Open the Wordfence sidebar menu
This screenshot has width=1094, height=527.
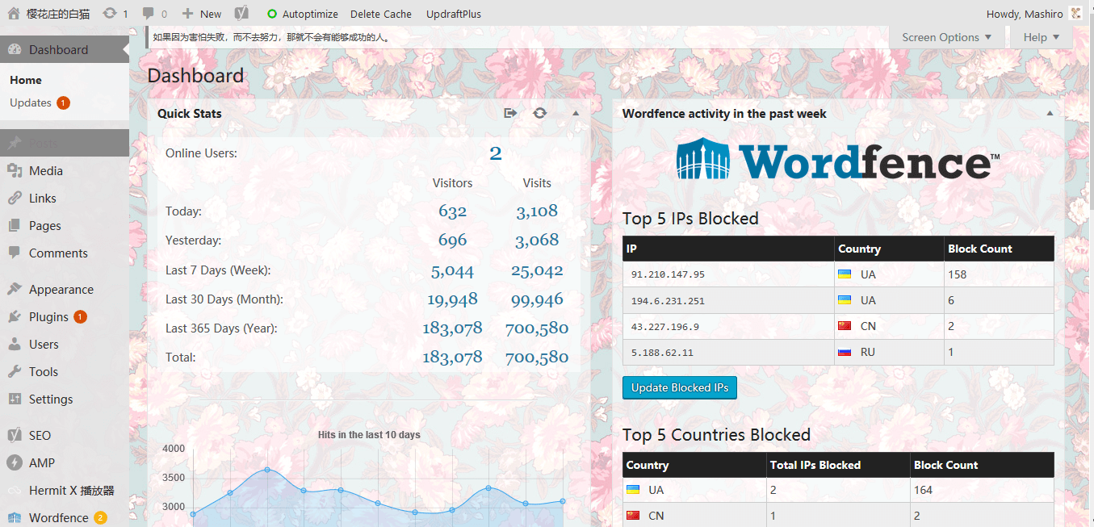[x=65, y=517]
